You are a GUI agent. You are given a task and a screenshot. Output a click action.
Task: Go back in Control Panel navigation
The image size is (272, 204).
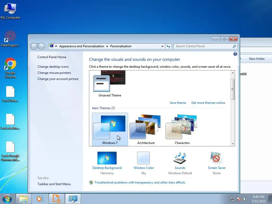34,46
